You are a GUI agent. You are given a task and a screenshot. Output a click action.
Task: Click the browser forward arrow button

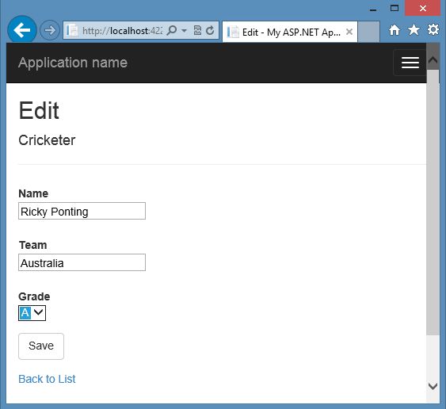[x=50, y=30]
